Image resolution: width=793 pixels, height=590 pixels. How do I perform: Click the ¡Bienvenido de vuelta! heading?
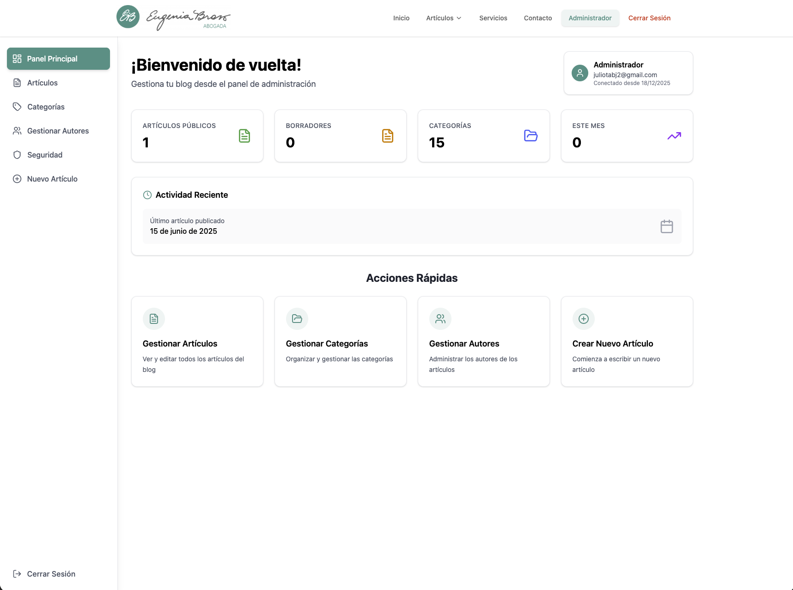tap(216, 65)
